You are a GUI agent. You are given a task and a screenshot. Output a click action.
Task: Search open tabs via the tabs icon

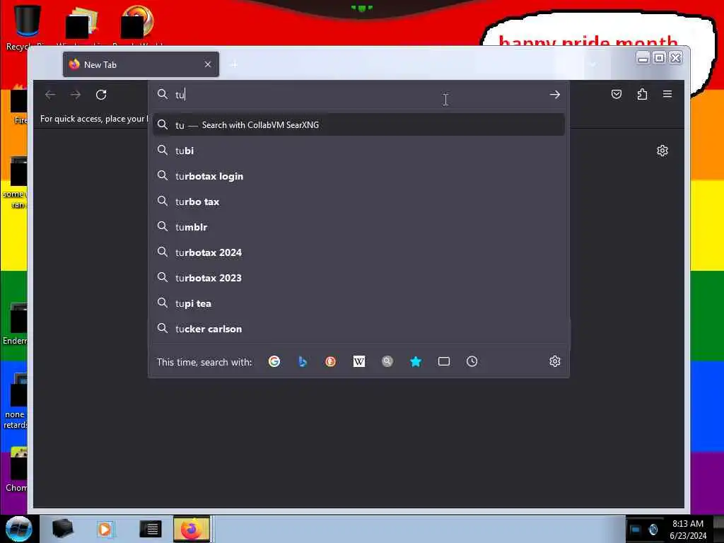(444, 361)
